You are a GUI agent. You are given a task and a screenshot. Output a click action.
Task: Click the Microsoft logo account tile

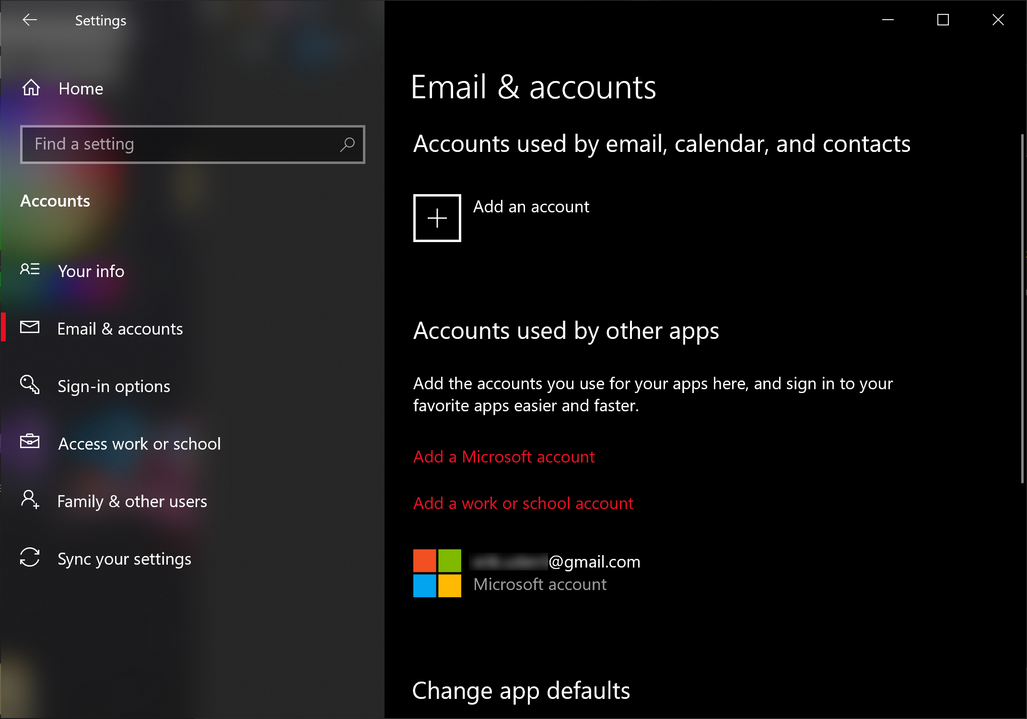[x=437, y=573]
